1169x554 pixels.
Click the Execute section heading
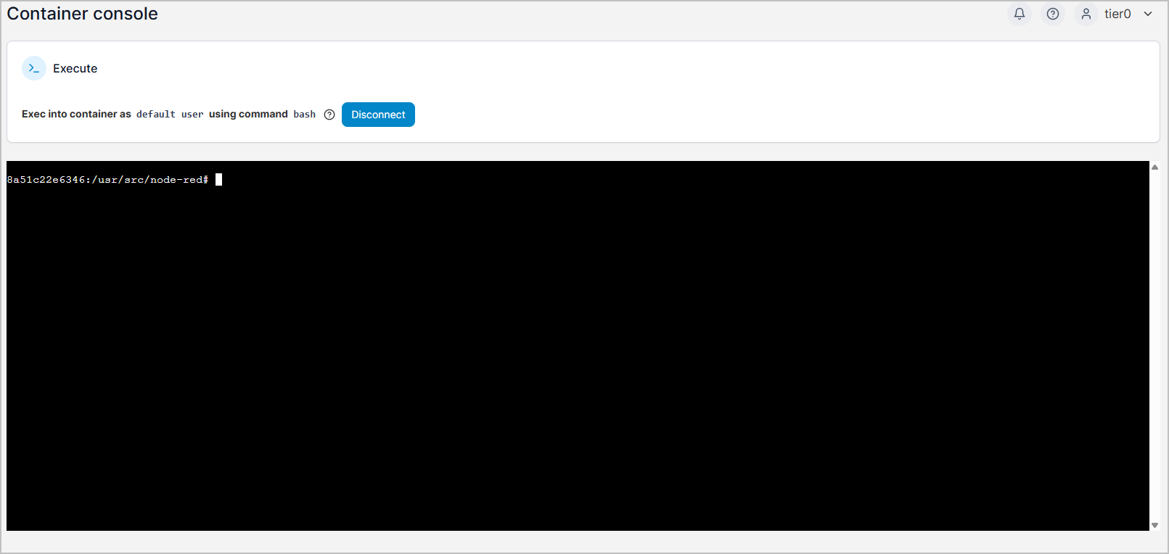(x=75, y=68)
